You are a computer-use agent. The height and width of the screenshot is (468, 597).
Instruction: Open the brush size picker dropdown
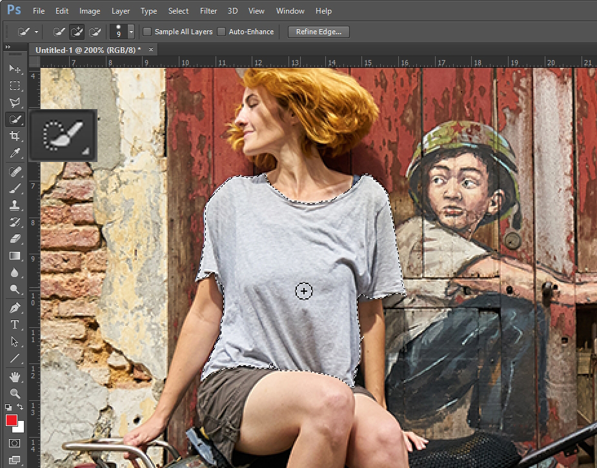click(x=131, y=32)
